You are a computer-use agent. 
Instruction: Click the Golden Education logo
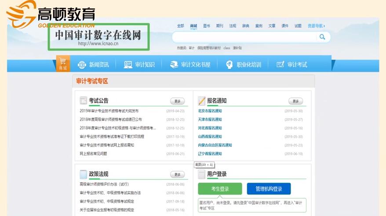pos(51,14)
